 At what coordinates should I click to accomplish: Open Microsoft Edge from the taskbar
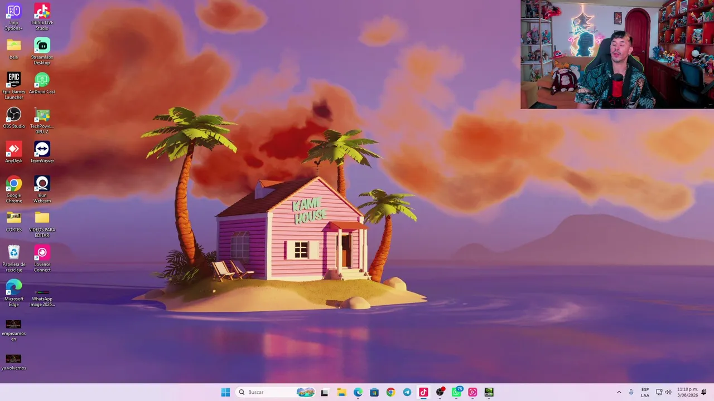358,392
